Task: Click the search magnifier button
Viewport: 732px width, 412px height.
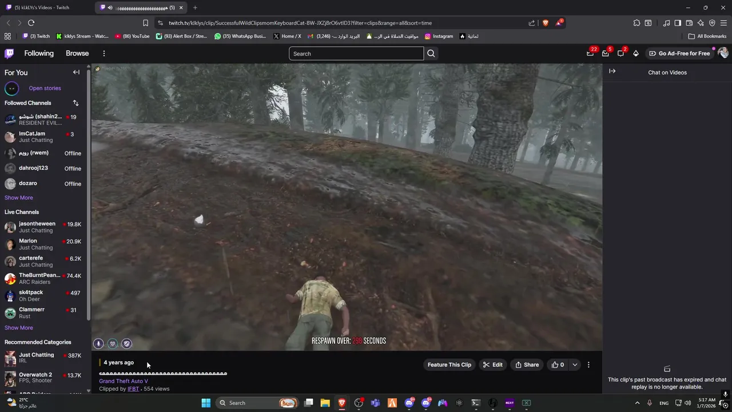Action: 431,53
